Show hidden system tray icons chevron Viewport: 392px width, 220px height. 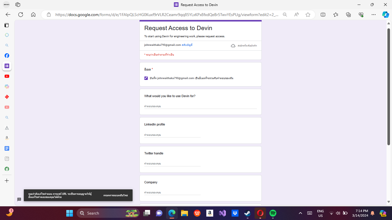300,213
